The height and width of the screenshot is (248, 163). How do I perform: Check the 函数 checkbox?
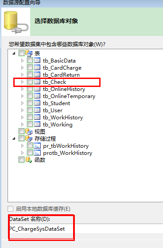coord(21,160)
